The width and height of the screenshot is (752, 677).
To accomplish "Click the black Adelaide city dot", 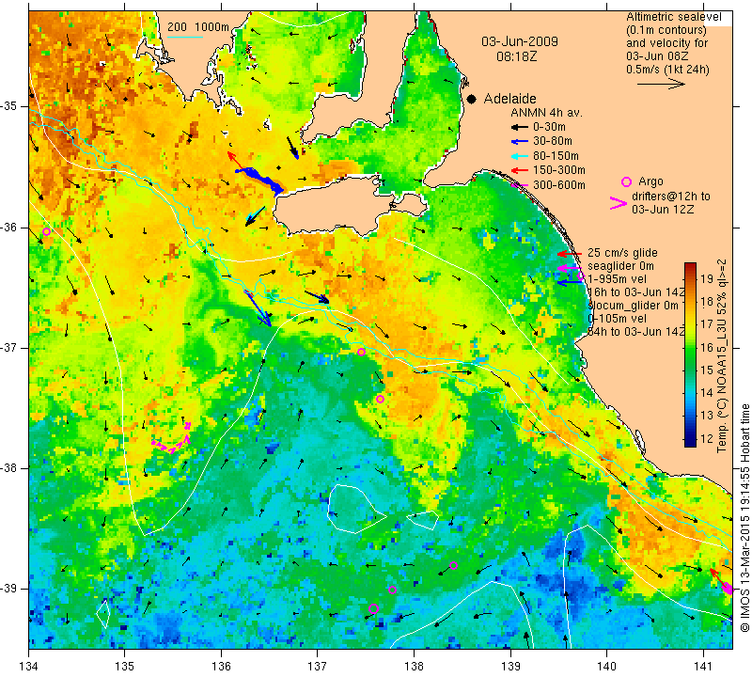I will [x=472, y=99].
